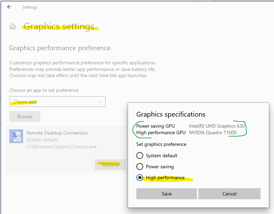Click the C:\Windows\System32\mstsc.exe path text
This screenshot has height=214, width=274.
pos(61,147)
